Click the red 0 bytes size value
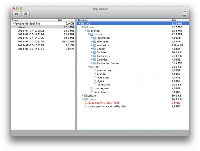This screenshot has height=151, width=200. pos(176,103)
